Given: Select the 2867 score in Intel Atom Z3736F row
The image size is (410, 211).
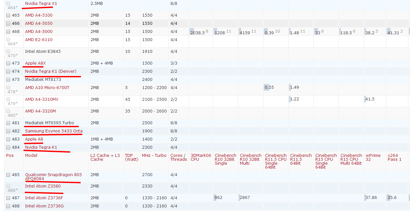Looking at the screenshot, I should click(x=245, y=198).
